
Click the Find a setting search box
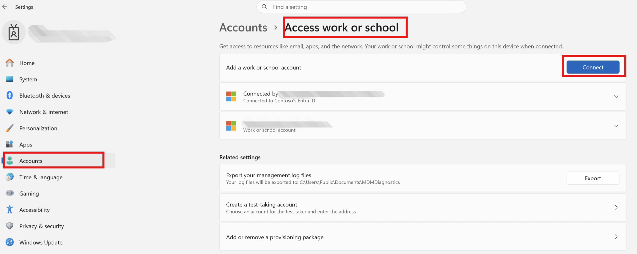(x=361, y=7)
